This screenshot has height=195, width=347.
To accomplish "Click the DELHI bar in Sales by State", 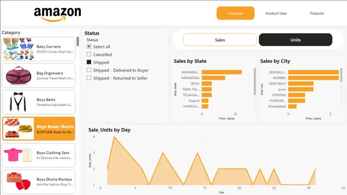I will 207,83.
